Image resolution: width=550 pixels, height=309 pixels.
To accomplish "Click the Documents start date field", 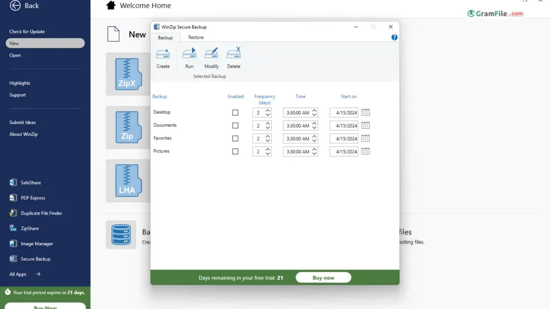I will pos(344,126).
